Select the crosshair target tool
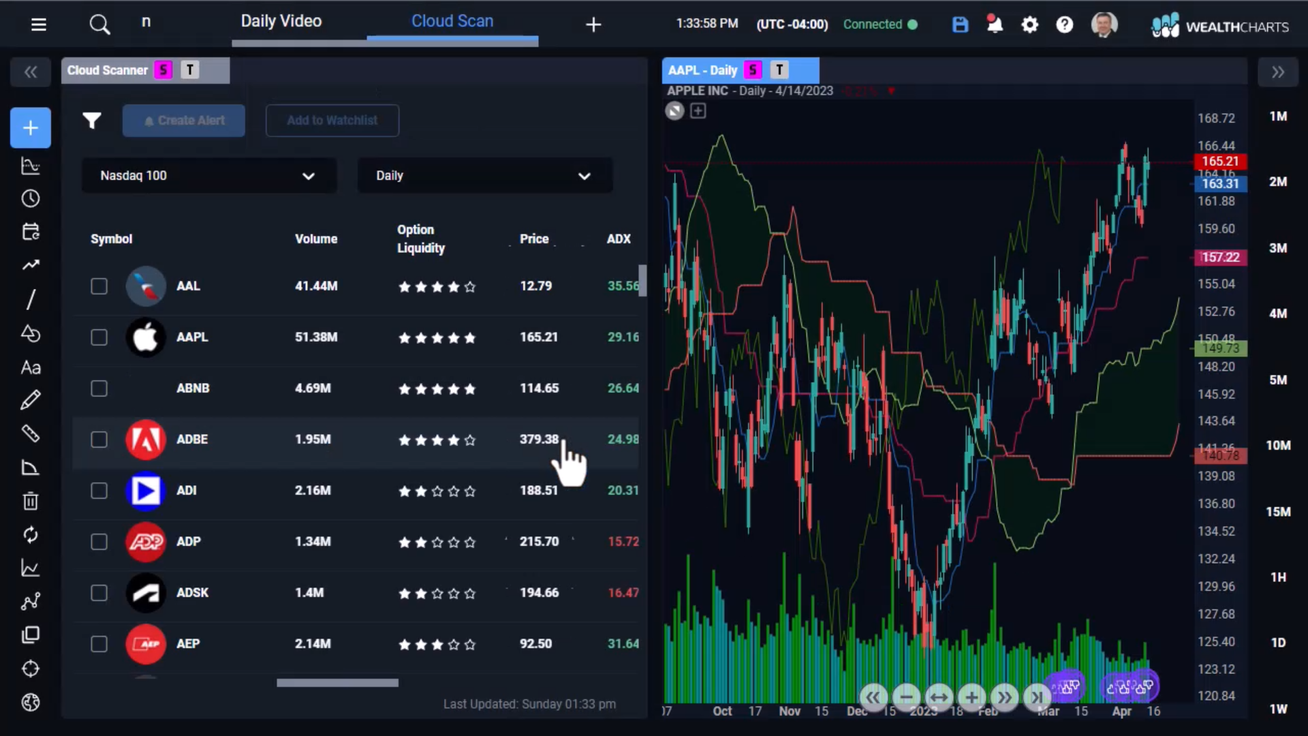Image resolution: width=1308 pixels, height=736 pixels. point(31,669)
